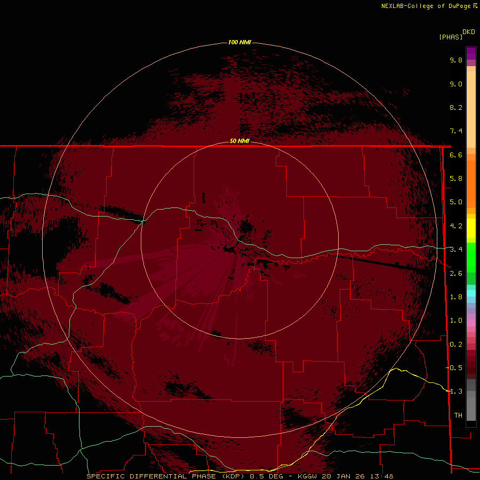Screen dimensions: 480x480
Task: Click the -0.5 legend value
Action: [454, 368]
